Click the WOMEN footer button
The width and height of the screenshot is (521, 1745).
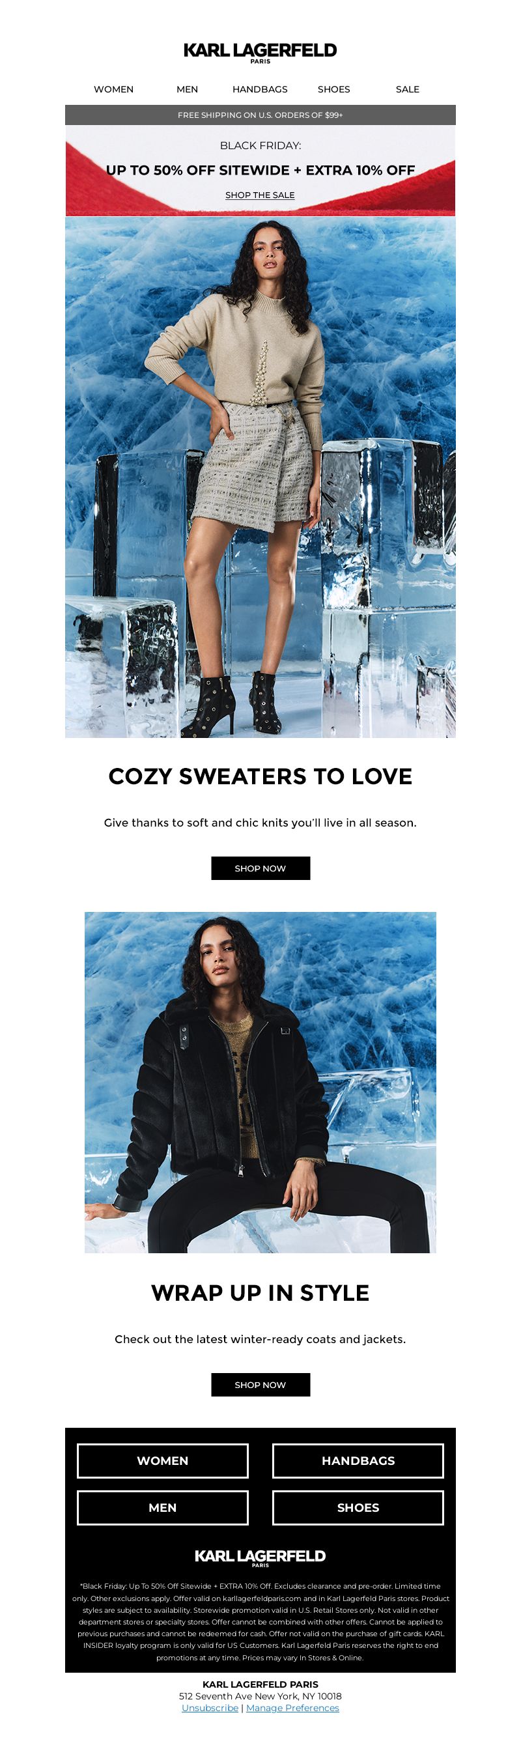pyautogui.click(x=163, y=1460)
